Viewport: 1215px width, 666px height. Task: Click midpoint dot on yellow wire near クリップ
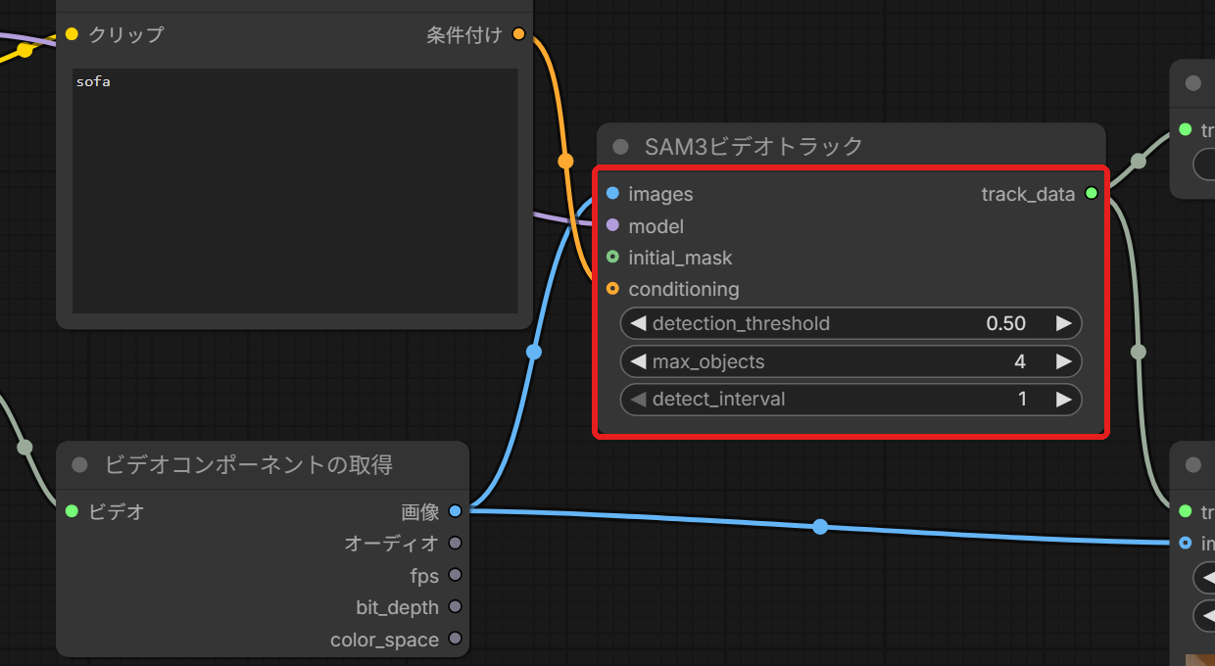click(x=24, y=50)
